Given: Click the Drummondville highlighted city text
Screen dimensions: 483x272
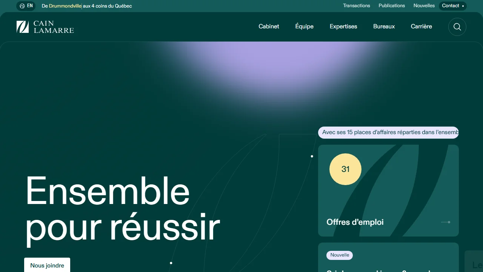Looking at the screenshot, I should point(65,6).
